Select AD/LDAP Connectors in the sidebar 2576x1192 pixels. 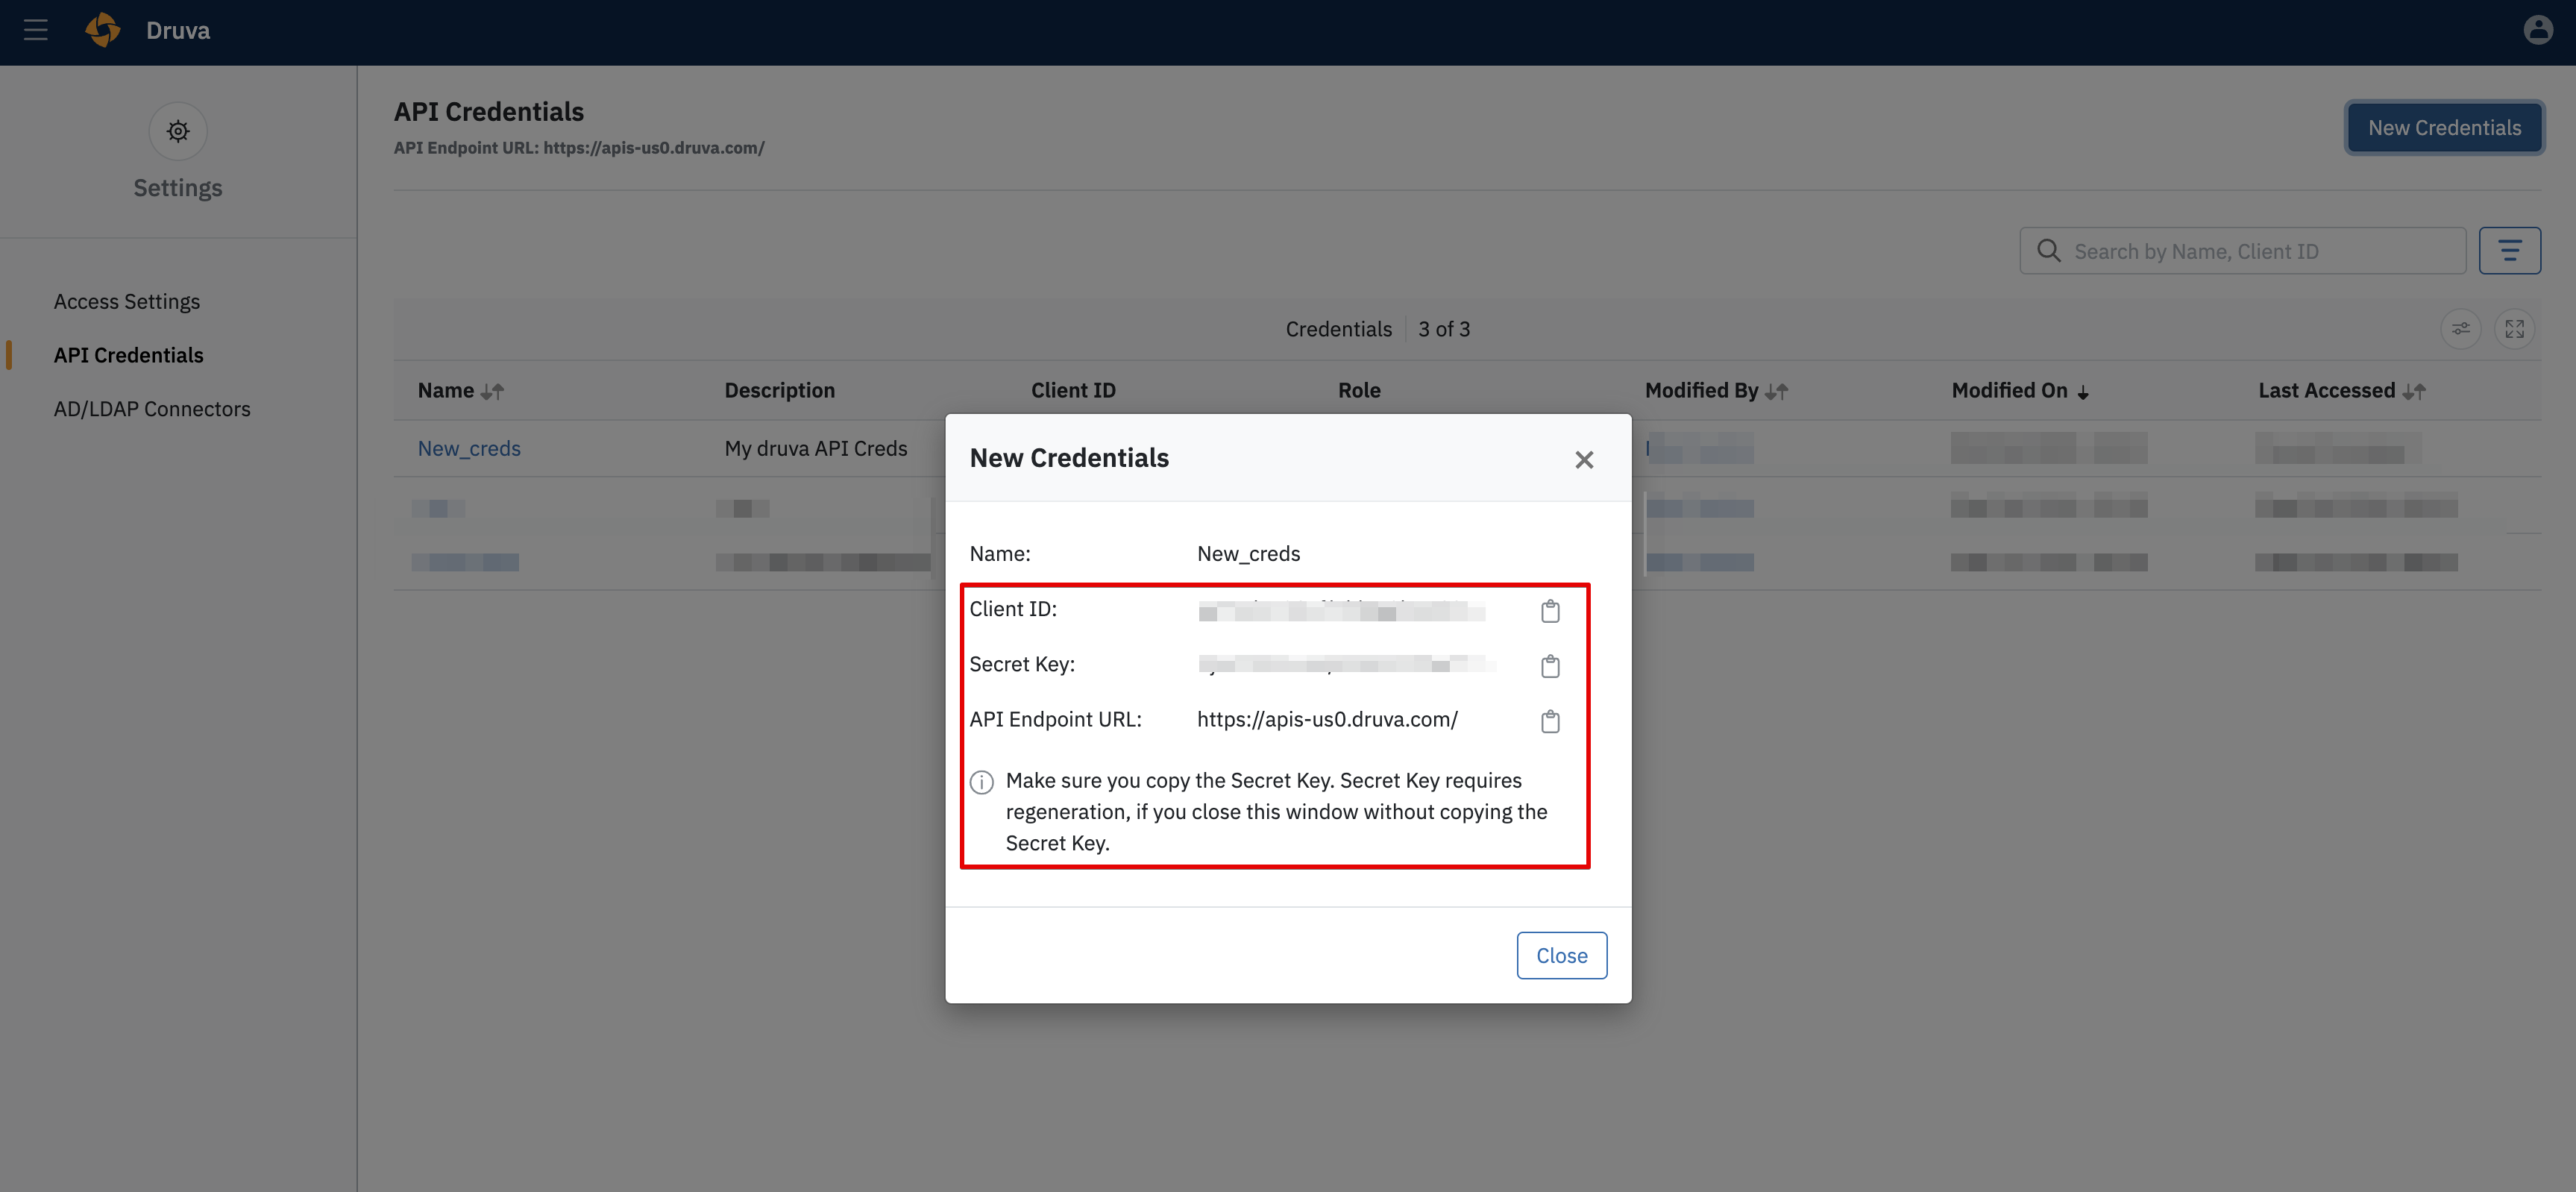(x=152, y=408)
